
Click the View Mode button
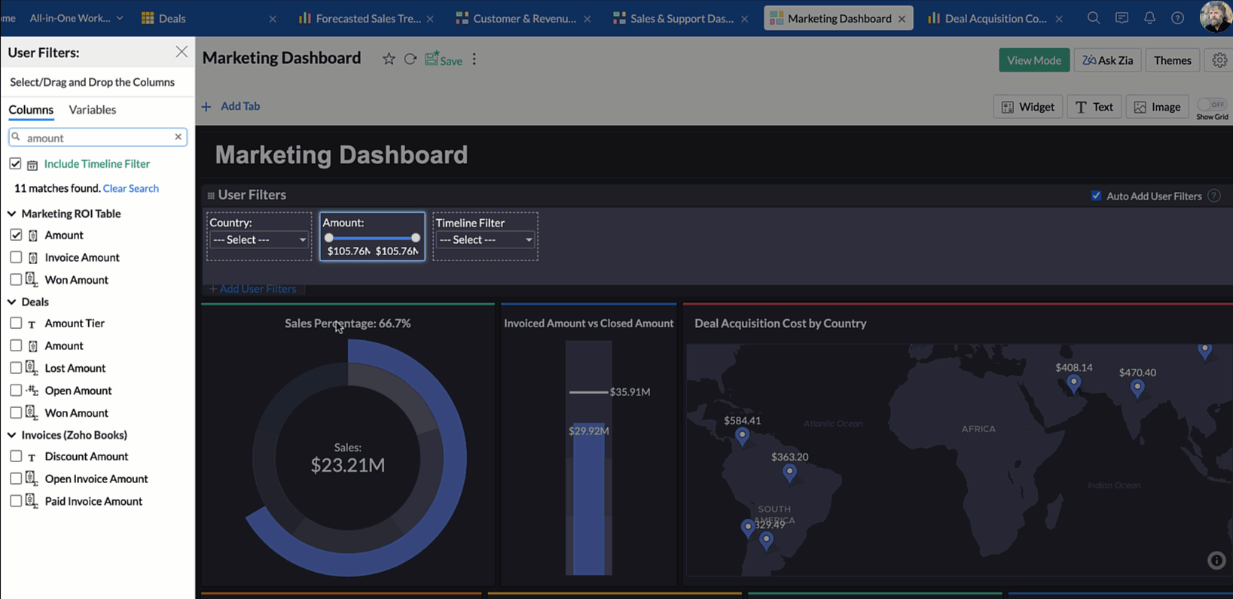point(1034,60)
